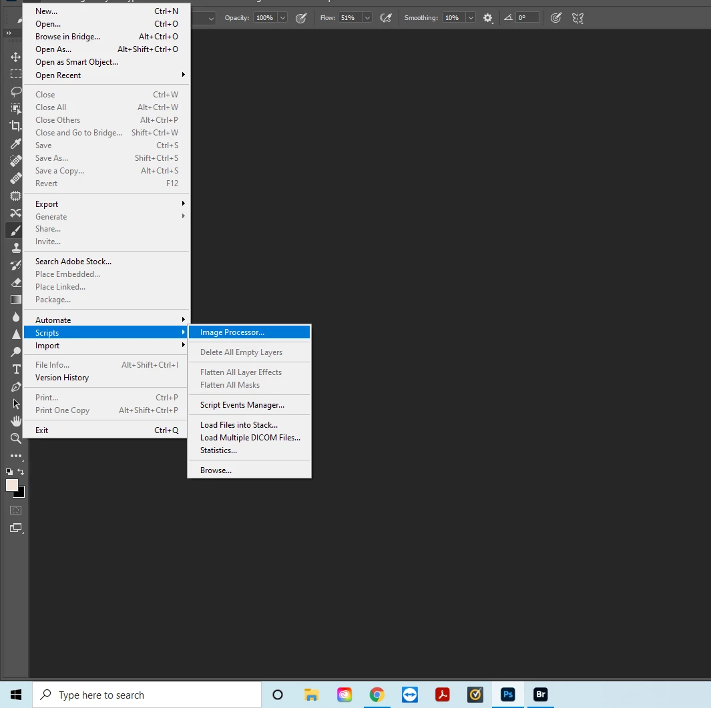This screenshot has height=708, width=711.
Task: Expand the Export submenu
Action: [x=107, y=204]
